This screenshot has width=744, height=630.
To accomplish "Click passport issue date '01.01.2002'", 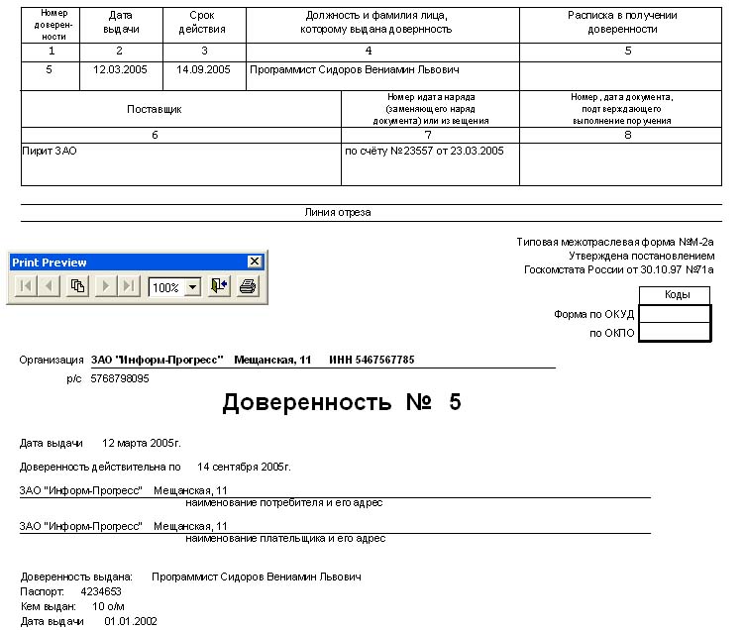I will pyautogui.click(x=131, y=621).
